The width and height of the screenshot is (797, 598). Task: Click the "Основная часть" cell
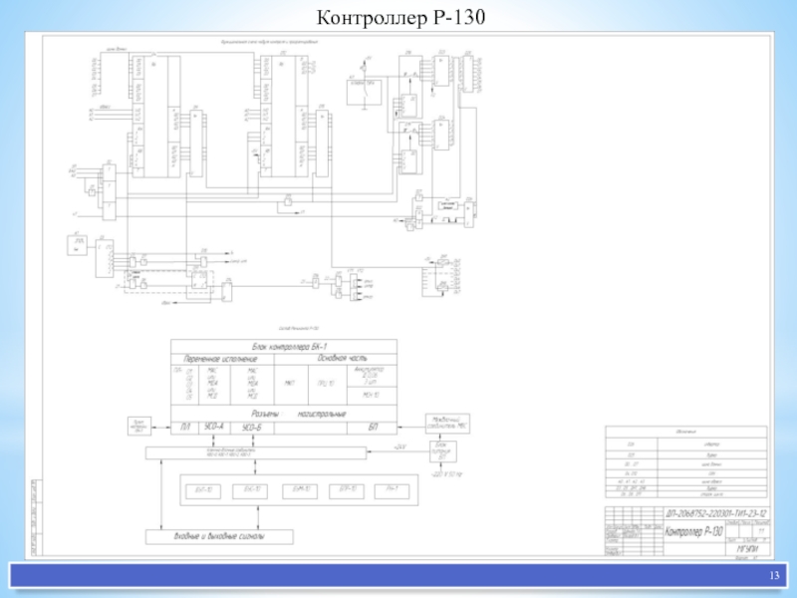coord(336,359)
